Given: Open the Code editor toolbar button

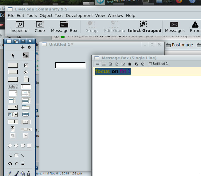Looking at the screenshot, I should point(40,27).
